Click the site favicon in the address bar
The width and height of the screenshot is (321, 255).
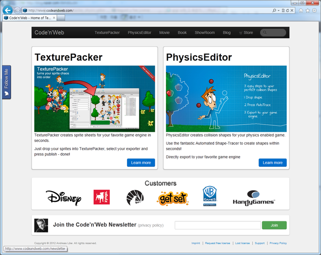25,10
